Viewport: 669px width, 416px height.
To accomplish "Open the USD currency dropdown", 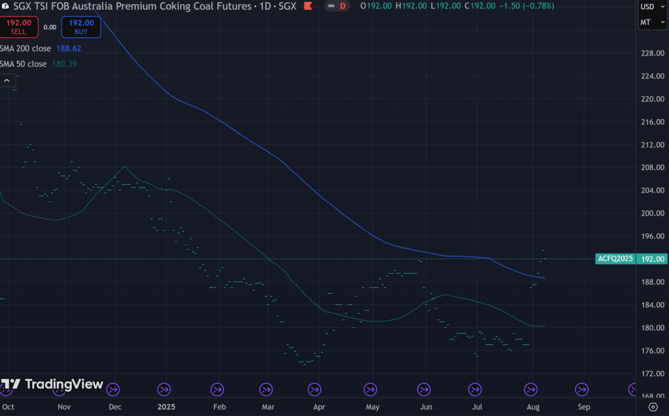I will (651, 7).
